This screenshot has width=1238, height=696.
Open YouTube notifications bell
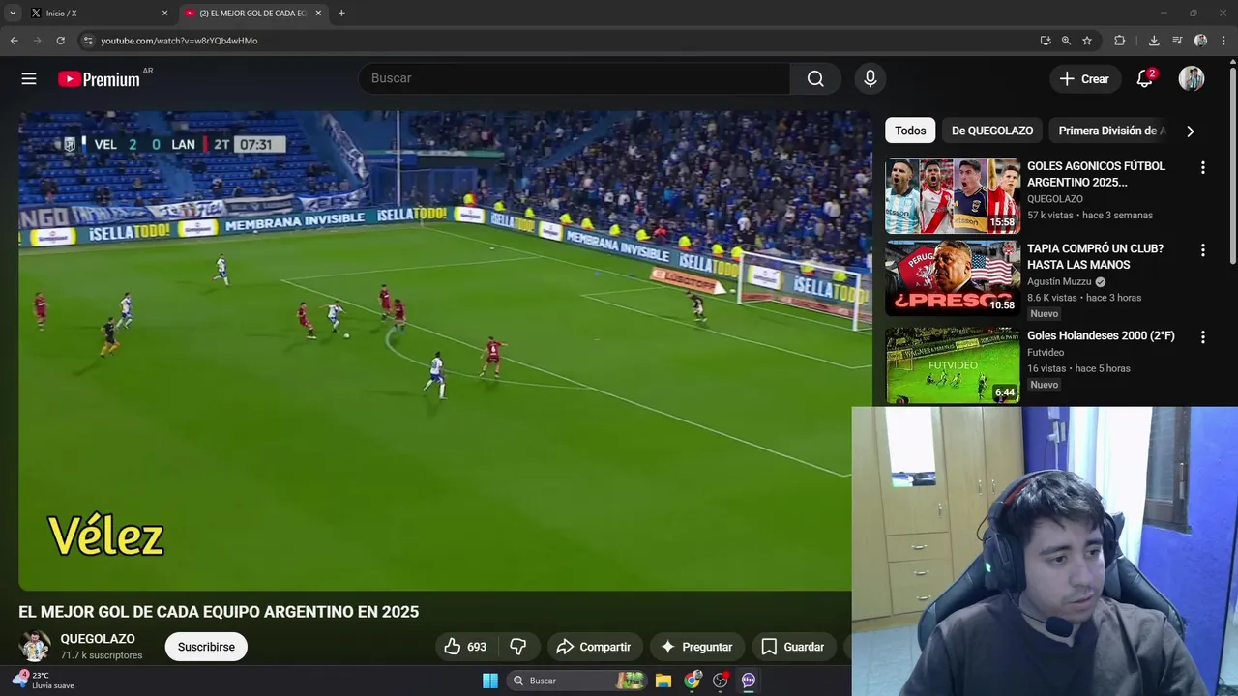click(1145, 79)
